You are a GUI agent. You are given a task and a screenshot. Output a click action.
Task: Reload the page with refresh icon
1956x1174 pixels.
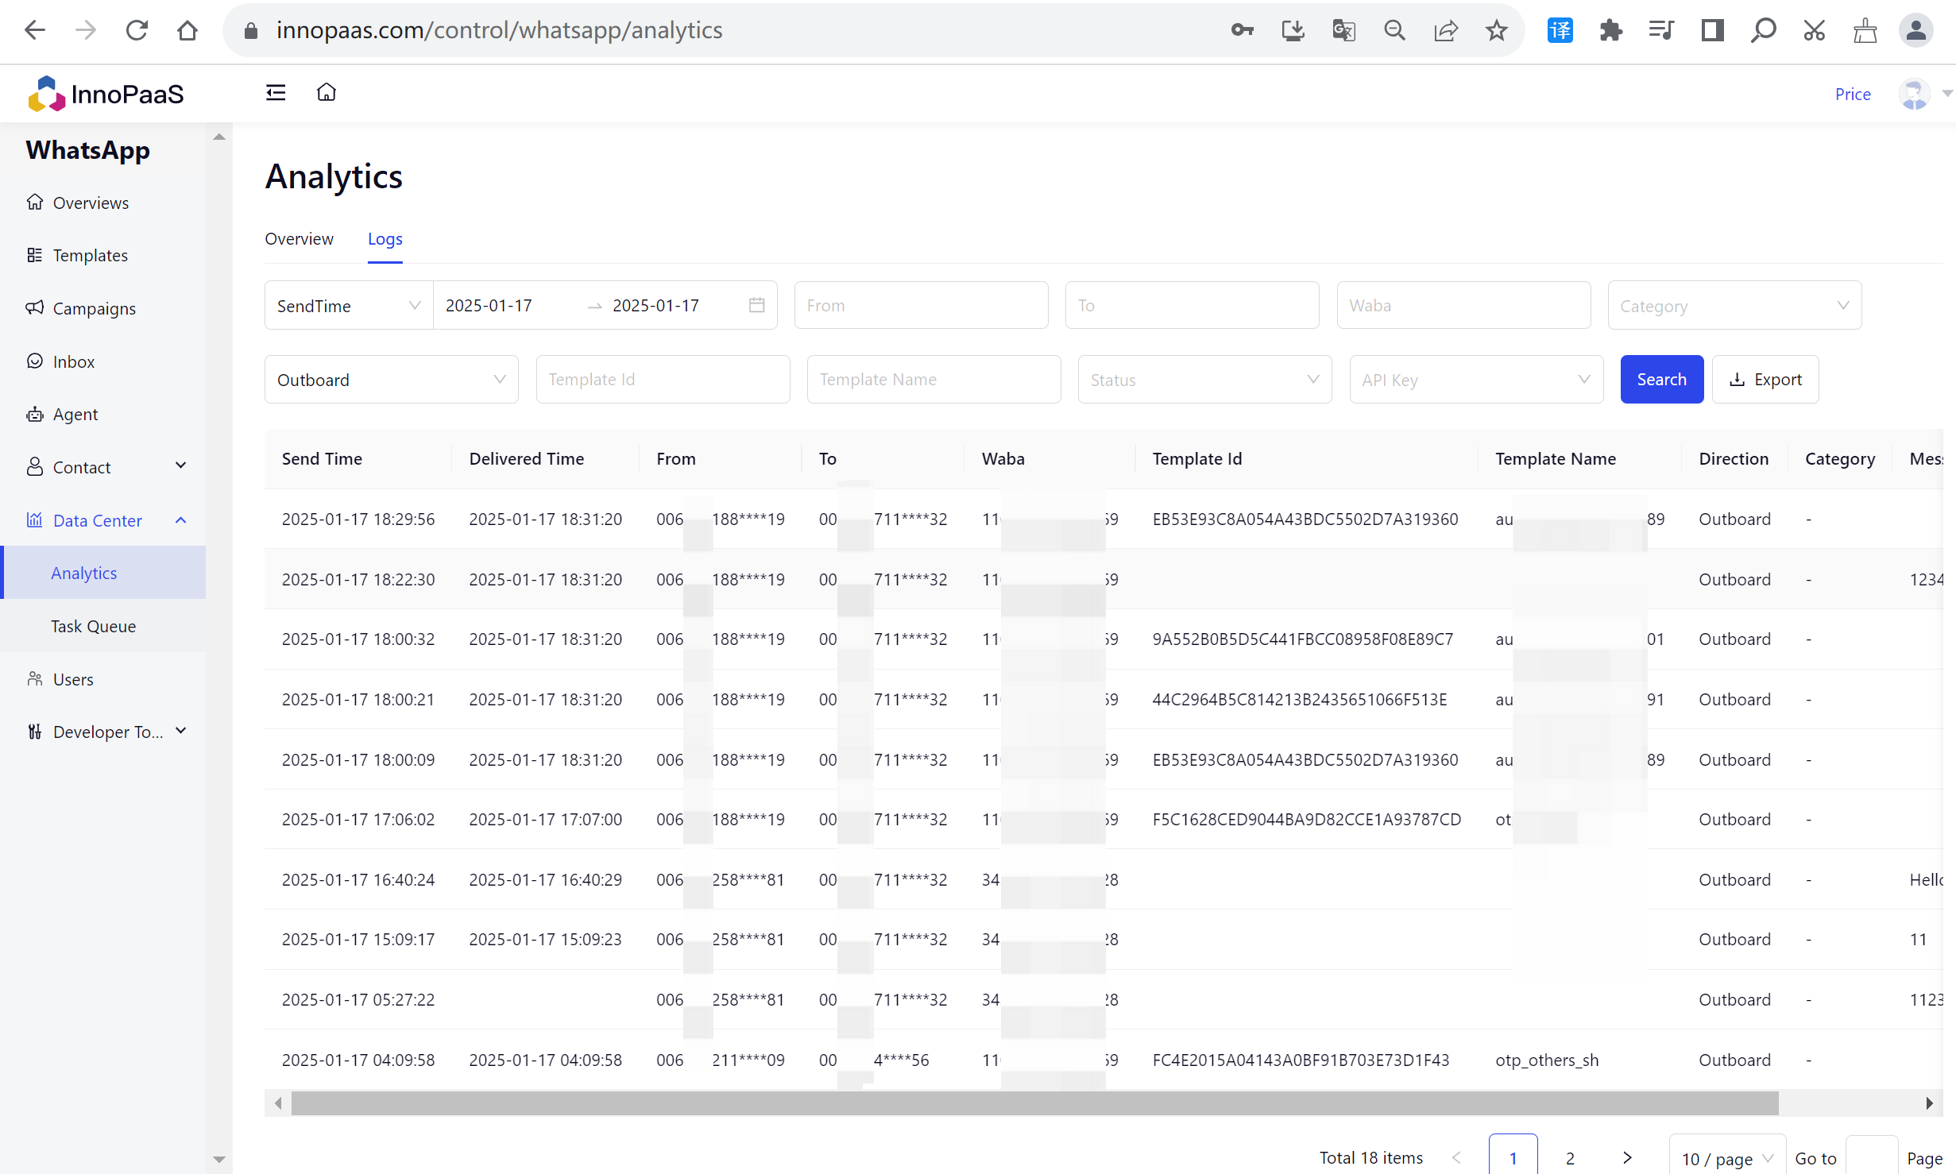137,31
